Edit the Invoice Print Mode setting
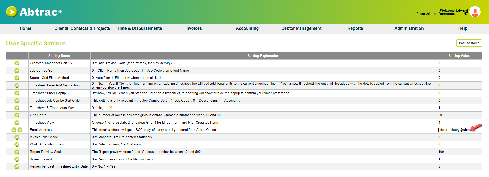 click(17, 137)
